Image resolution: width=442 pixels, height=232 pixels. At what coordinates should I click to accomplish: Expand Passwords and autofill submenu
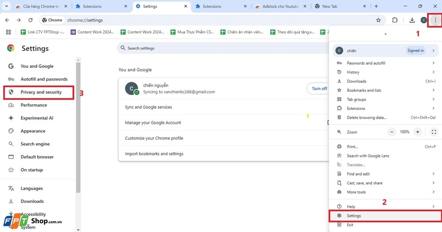(385, 63)
